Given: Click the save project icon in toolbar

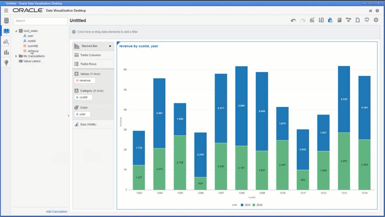Looking at the screenshot, I should point(339,20).
